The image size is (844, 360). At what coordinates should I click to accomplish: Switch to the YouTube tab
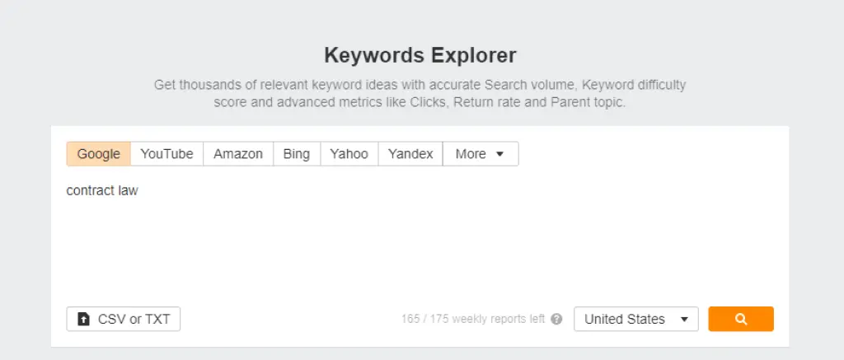click(x=166, y=154)
